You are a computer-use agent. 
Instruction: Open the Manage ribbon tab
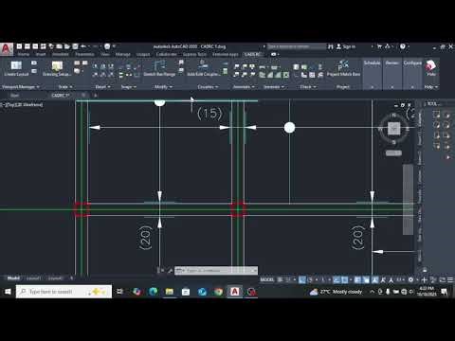click(x=122, y=54)
